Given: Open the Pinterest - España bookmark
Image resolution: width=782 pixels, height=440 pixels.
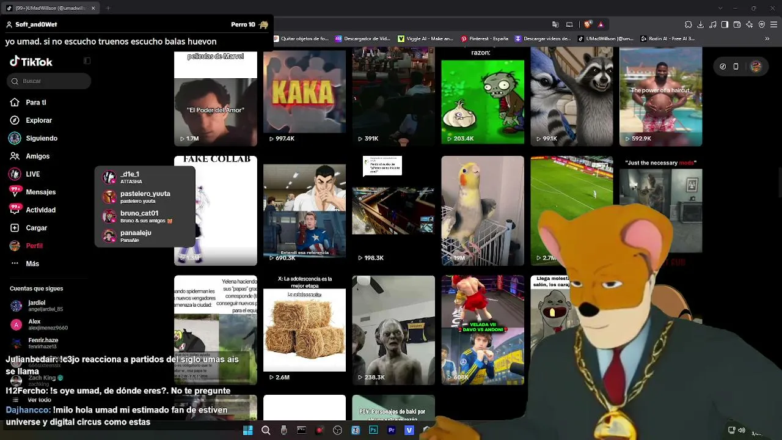Looking at the screenshot, I should (x=484, y=38).
